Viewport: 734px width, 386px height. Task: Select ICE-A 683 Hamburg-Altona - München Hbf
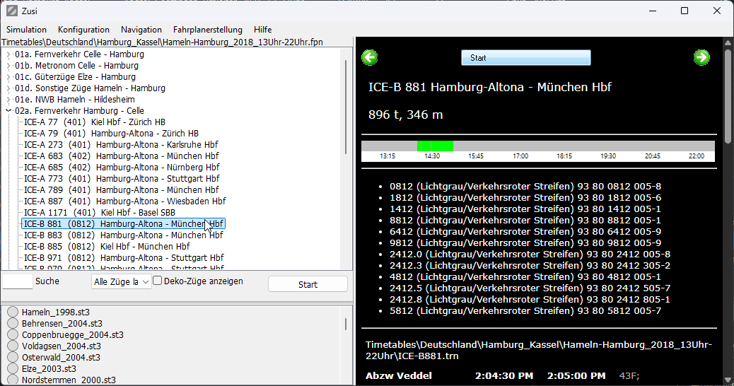click(121, 156)
